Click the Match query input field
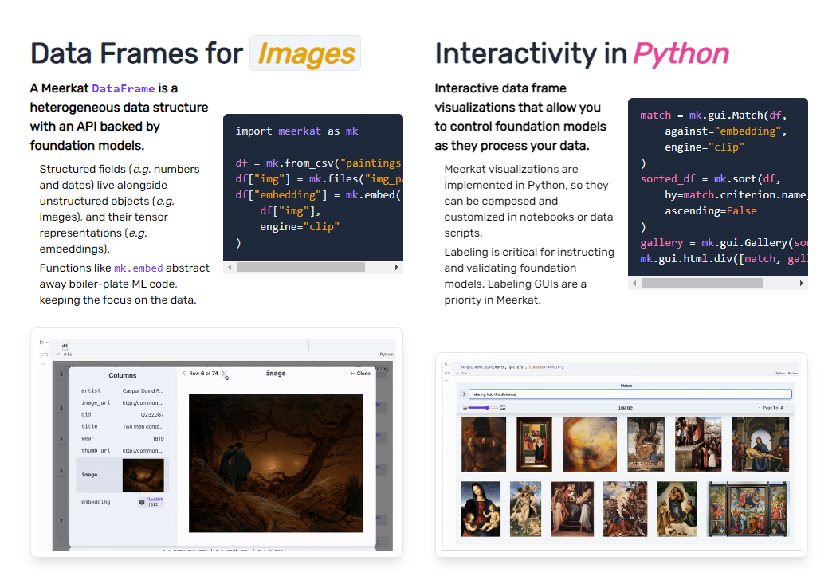Viewport: 840px width, 580px height. pos(630,394)
